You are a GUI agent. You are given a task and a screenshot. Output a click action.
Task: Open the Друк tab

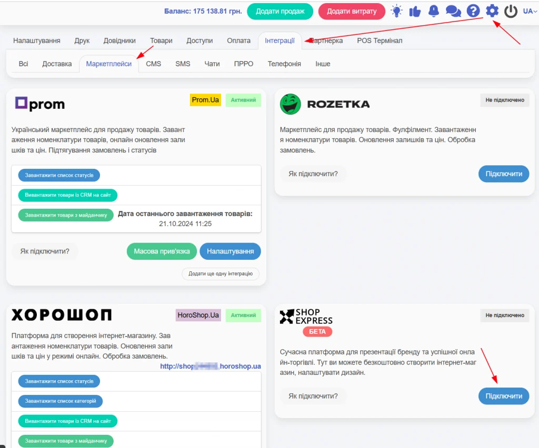(82, 40)
